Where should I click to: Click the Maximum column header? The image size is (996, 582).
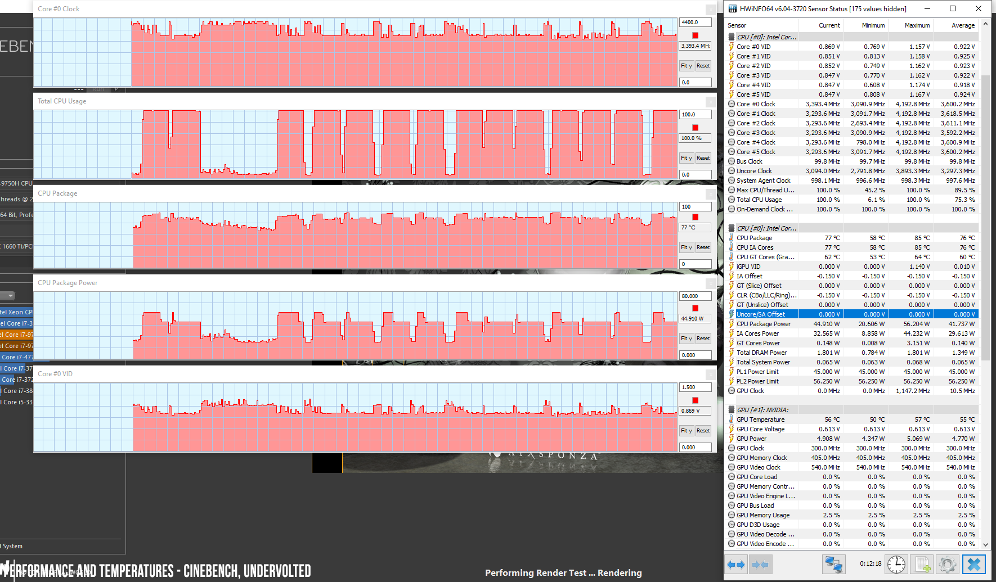(910, 25)
